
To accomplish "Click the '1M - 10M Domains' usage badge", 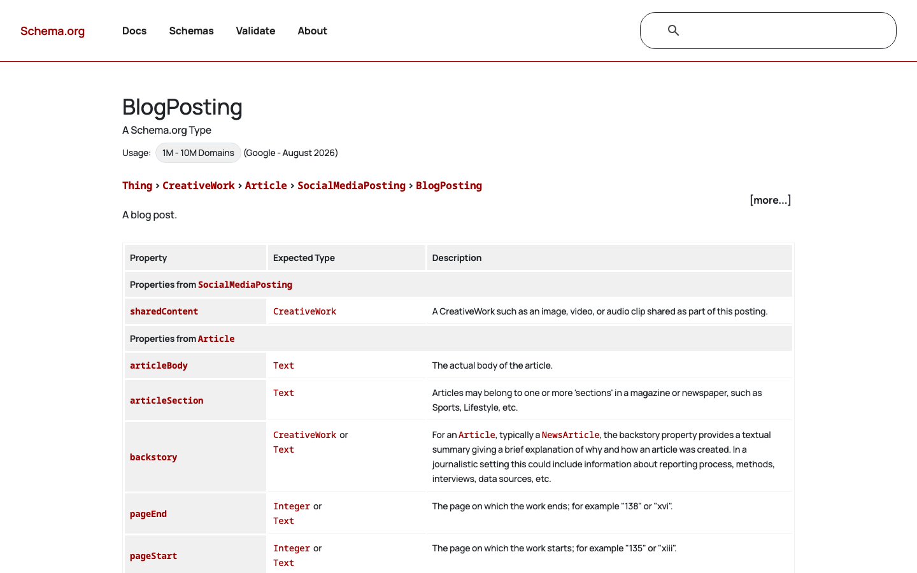I will point(198,153).
